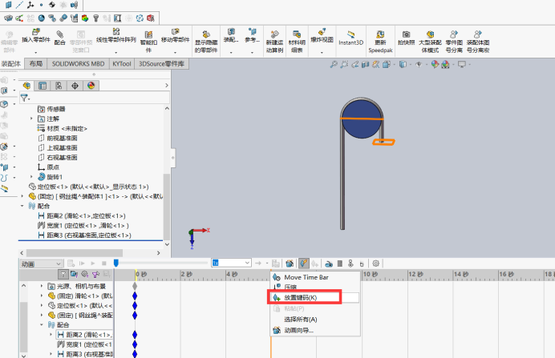Screen dimensions: 555x358
Task: Toggle the No Filter funnel button
Action: pyautogui.click(x=63, y=274)
